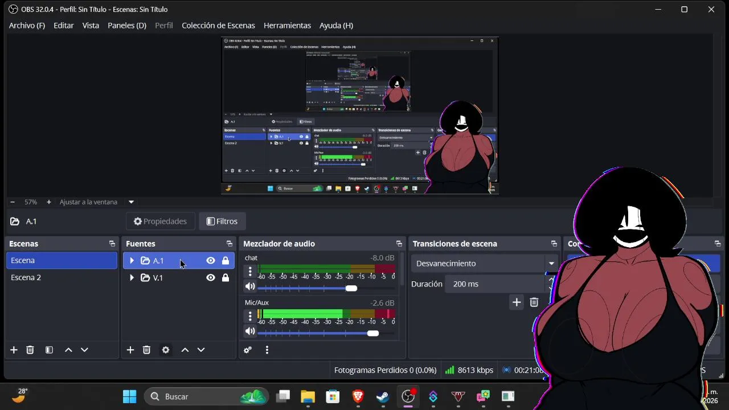Screen dimensions: 729x410
Task: Toggle visibility eye of V.1 source
Action: pyautogui.click(x=211, y=278)
